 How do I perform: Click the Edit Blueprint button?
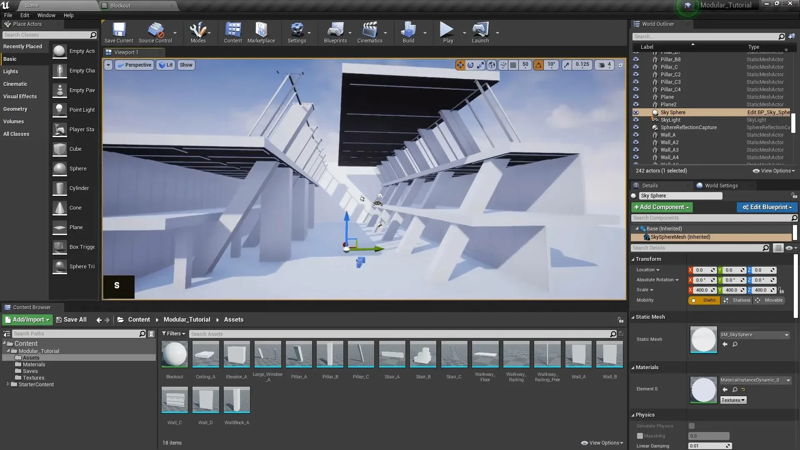click(767, 207)
